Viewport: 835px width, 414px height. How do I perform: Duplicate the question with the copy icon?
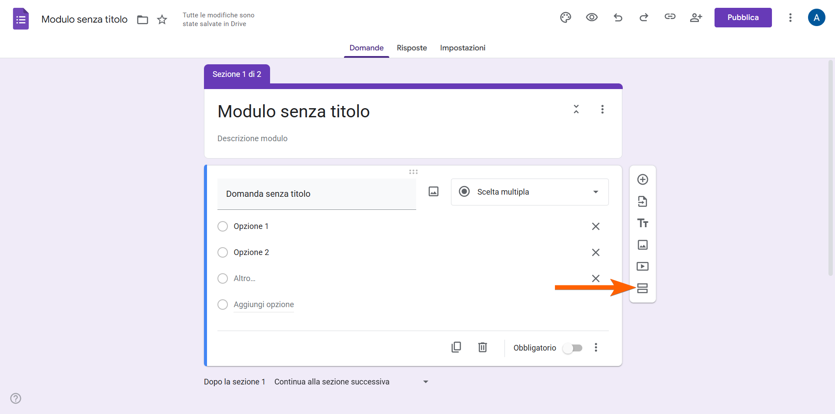(x=456, y=347)
